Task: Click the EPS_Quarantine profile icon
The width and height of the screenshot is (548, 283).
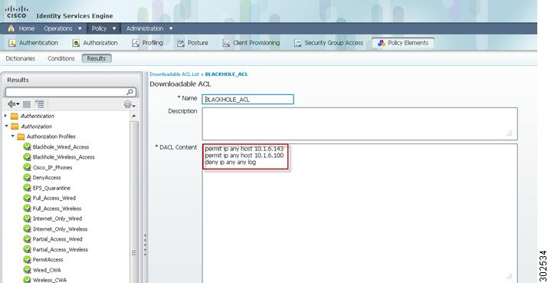Action: pyautogui.click(x=28, y=188)
